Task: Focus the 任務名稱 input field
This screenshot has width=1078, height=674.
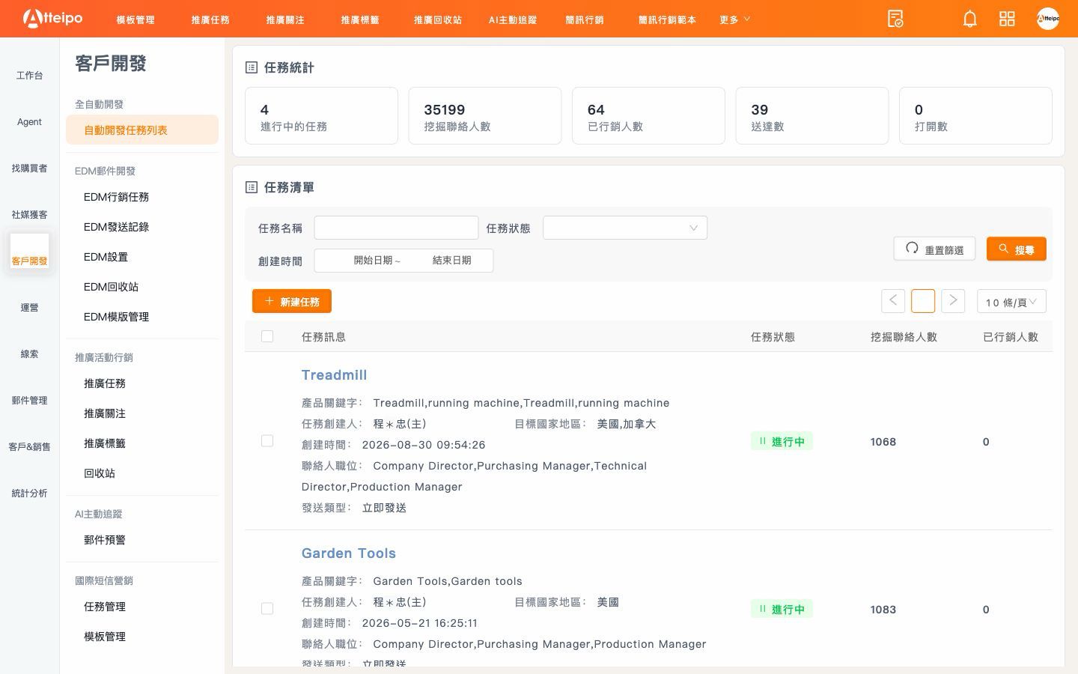Action: [396, 228]
